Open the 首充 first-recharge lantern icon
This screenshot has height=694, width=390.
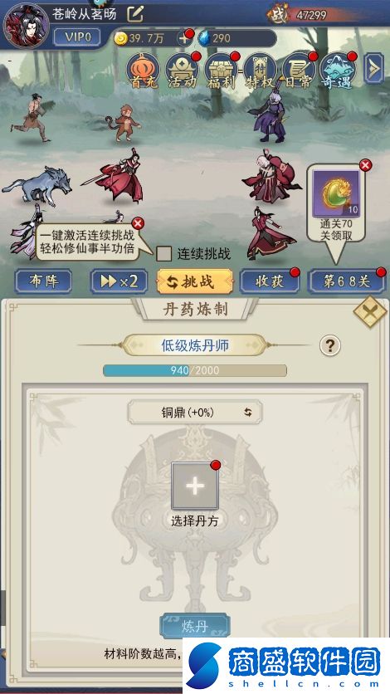tap(143, 71)
